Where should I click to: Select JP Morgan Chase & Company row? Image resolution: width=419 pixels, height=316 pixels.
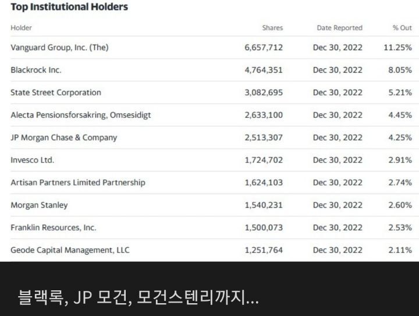211,138
